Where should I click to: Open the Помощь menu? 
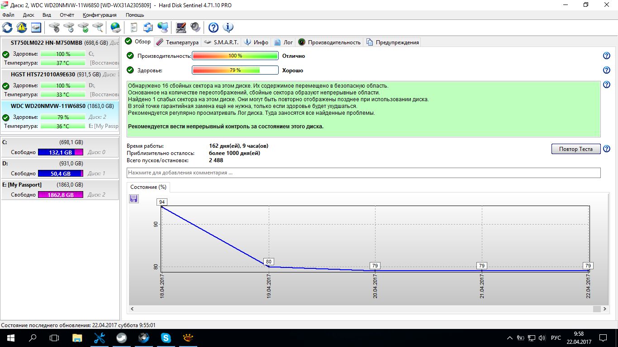(x=135, y=15)
